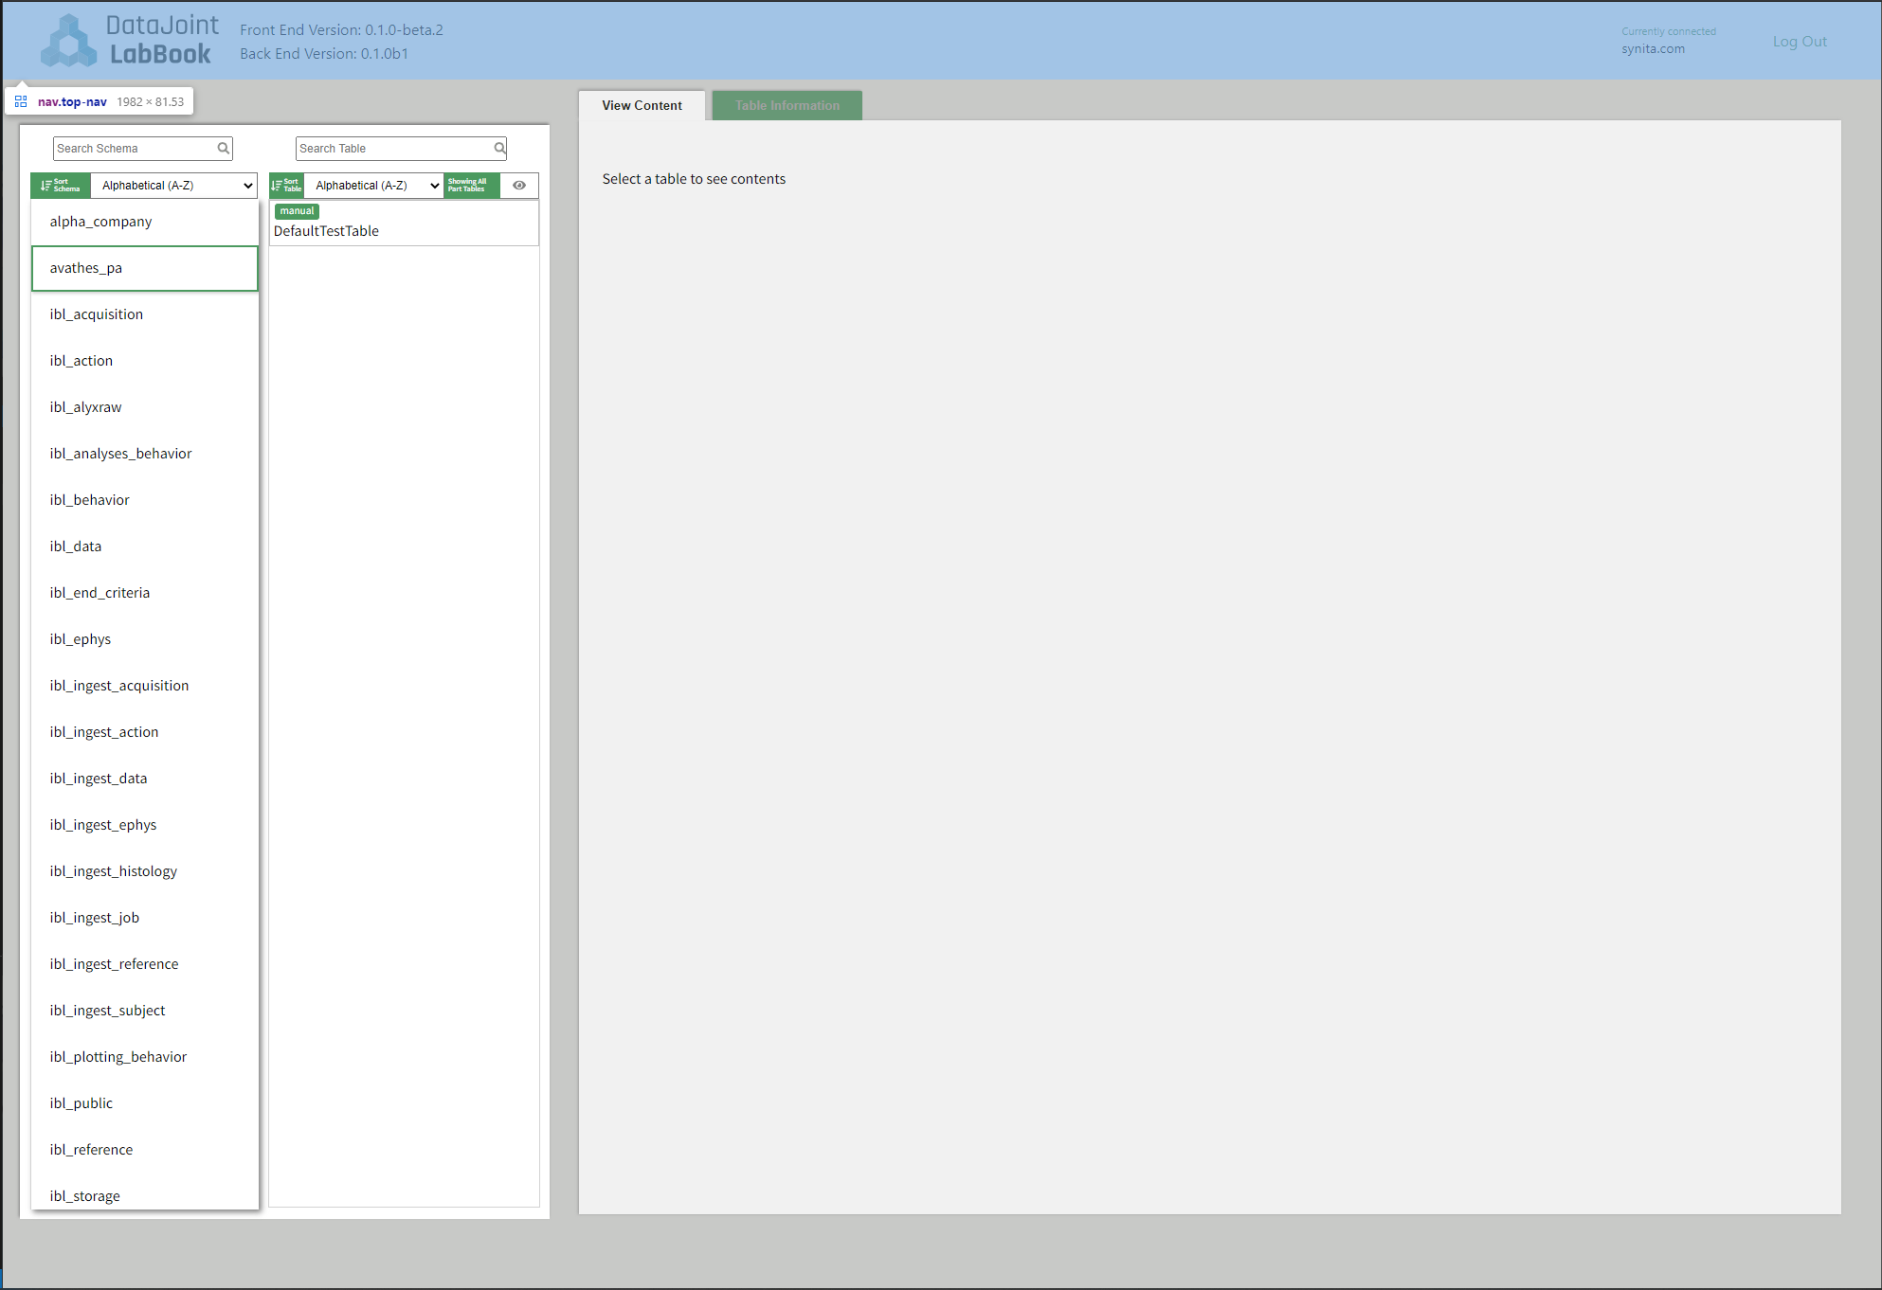
Task: Select the ibl_ingest_subject schema
Action: (x=145, y=1011)
